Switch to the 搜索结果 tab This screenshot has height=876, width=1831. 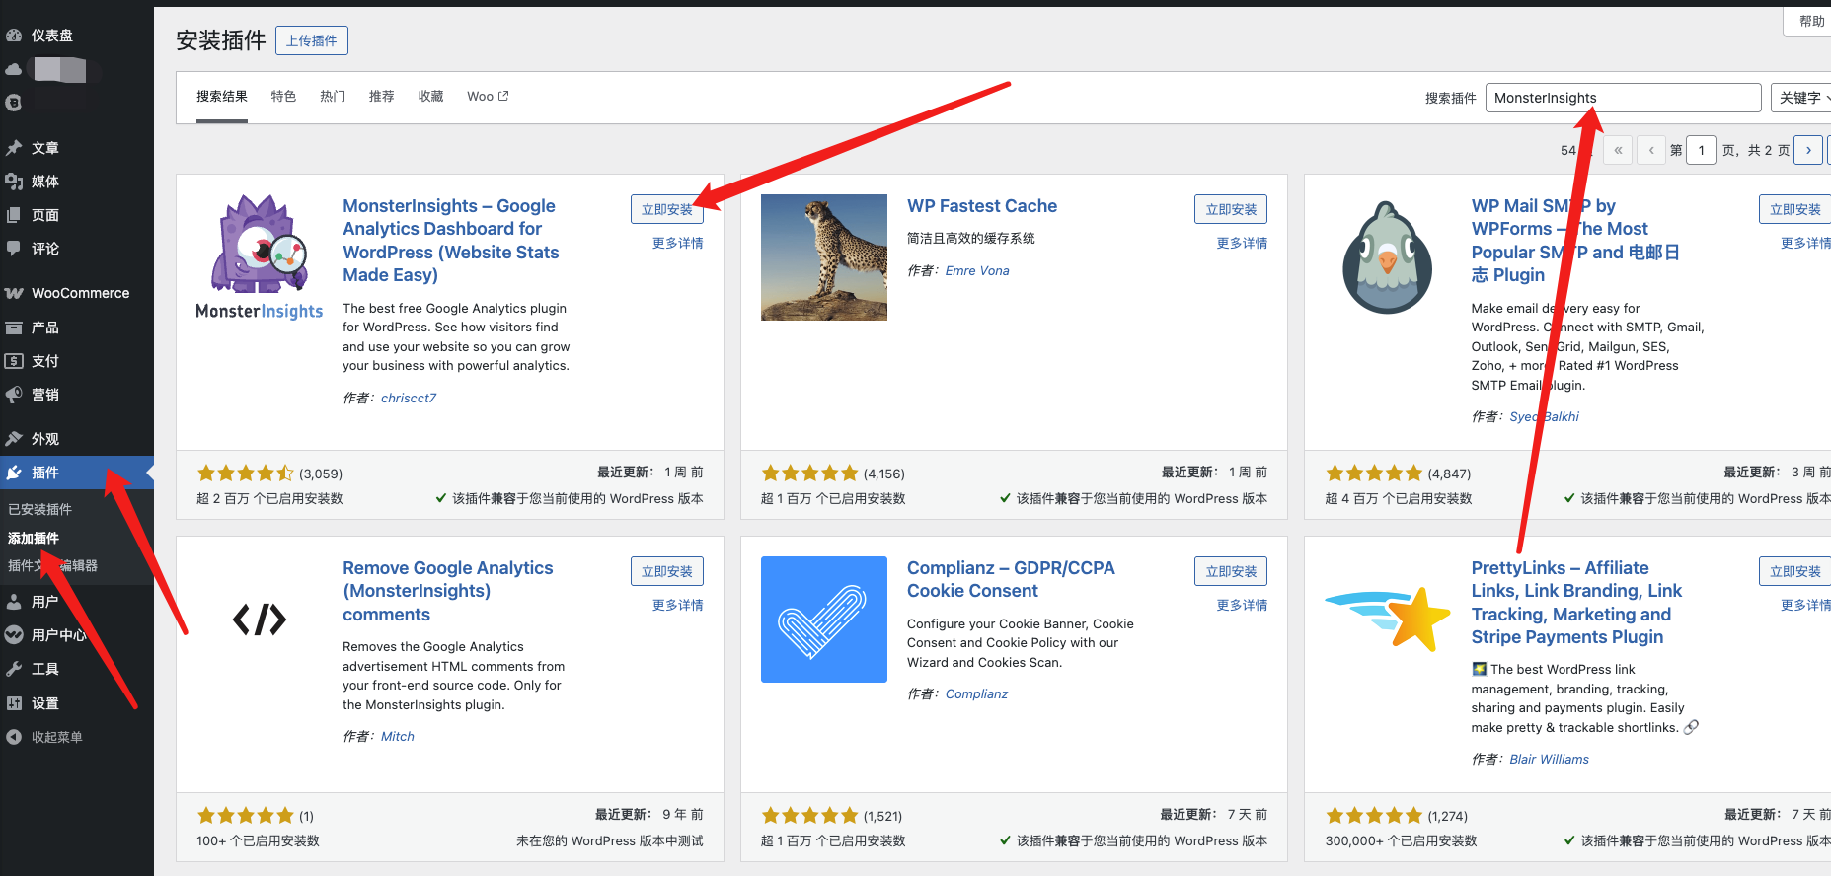point(222,97)
